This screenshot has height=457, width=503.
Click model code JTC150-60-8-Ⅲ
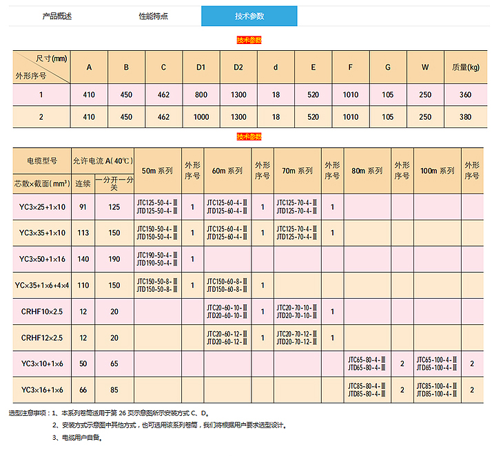pyautogui.click(x=227, y=281)
